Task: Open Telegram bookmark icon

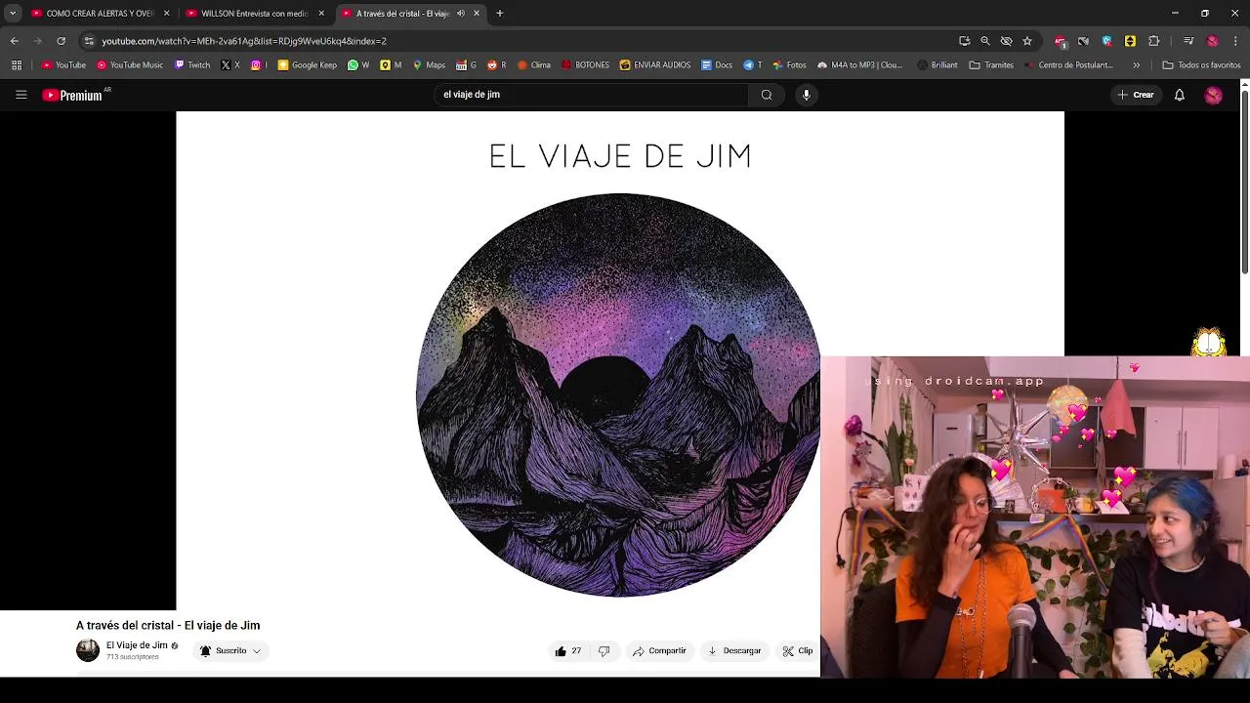Action: [752, 65]
